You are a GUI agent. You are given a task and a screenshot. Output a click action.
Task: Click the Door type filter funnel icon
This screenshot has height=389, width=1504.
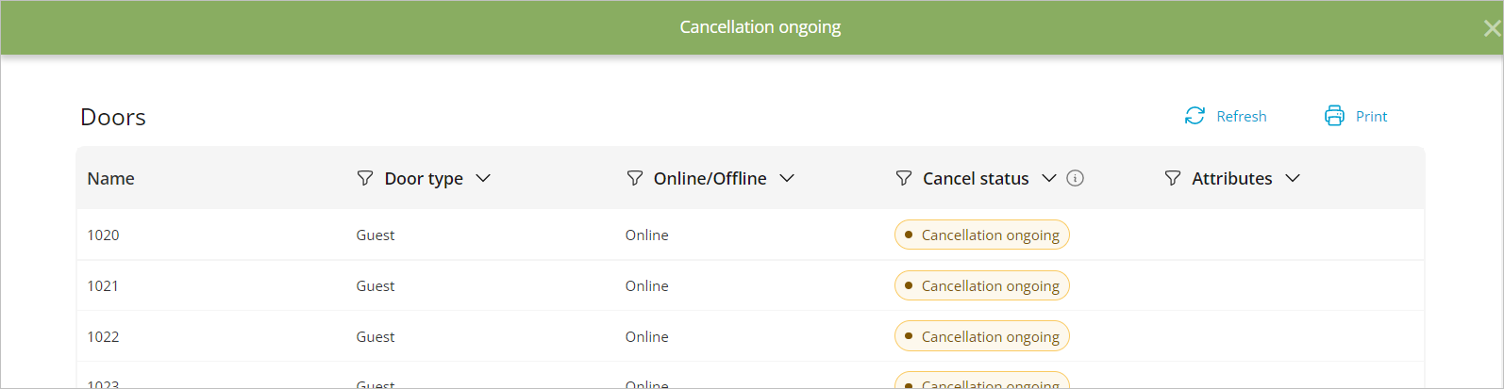(x=365, y=178)
